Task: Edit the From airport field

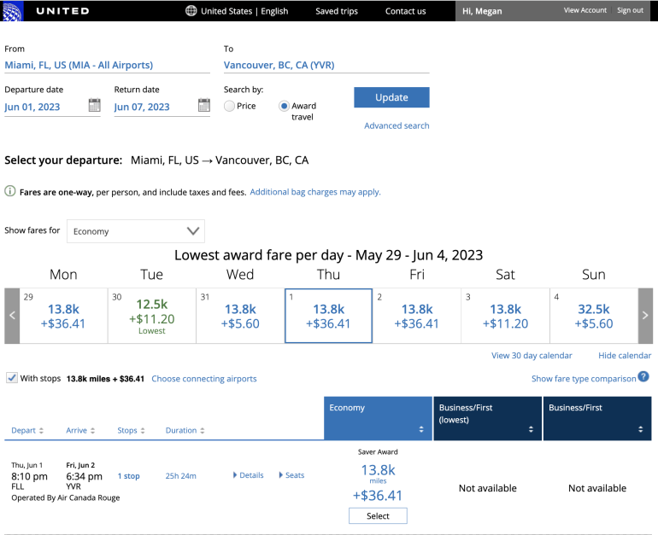Action: pyautogui.click(x=107, y=65)
